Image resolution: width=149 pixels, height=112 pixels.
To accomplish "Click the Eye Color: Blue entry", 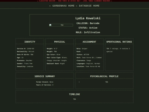I will 54,54.
